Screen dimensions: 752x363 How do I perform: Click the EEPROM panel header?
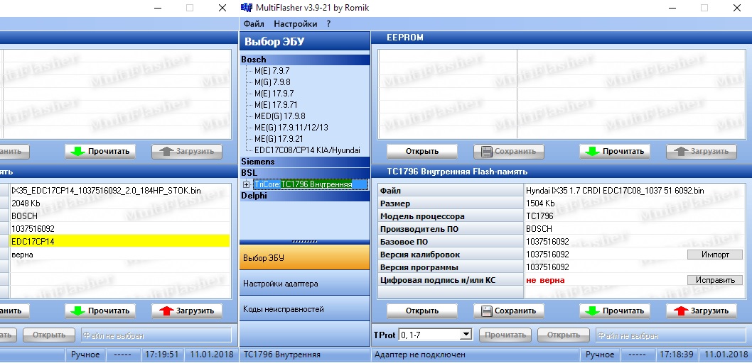pos(562,38)
